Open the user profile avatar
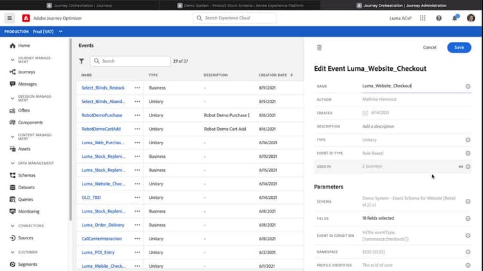The height and width of the screenshot is (271, 483). pos(471,18)
